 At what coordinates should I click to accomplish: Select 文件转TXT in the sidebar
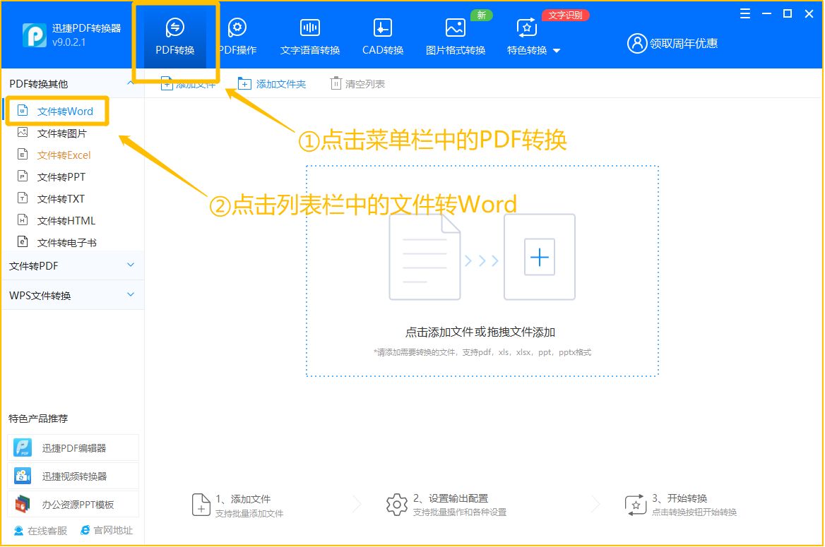pyautogui.click(x=61, y=199)
